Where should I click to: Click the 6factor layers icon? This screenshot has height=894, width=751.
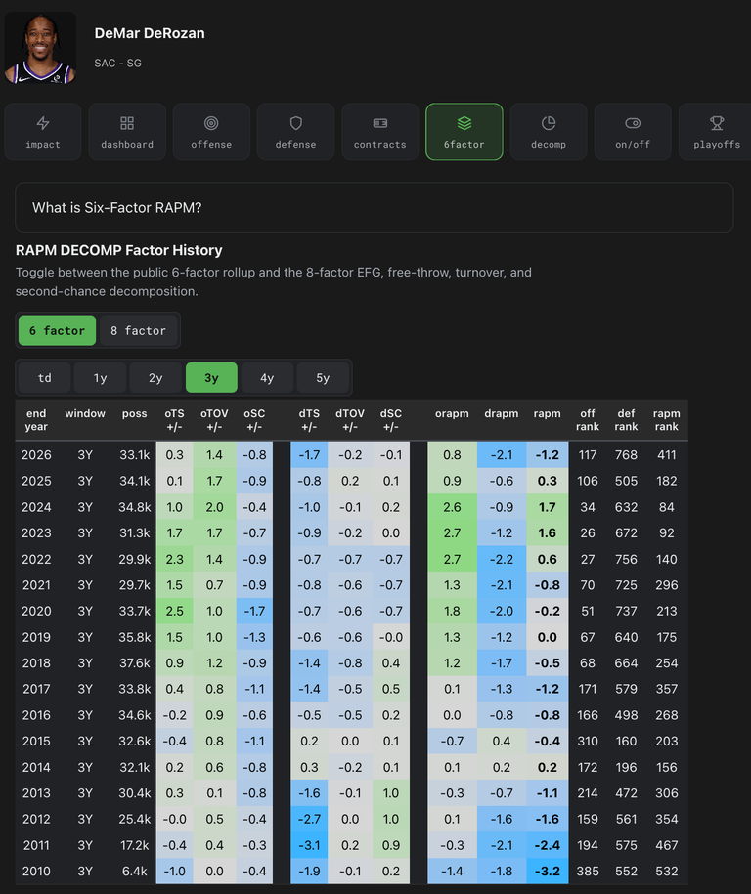[464, 123]
